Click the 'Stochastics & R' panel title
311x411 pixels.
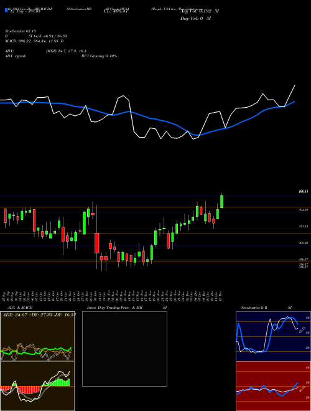click(254, 308)
